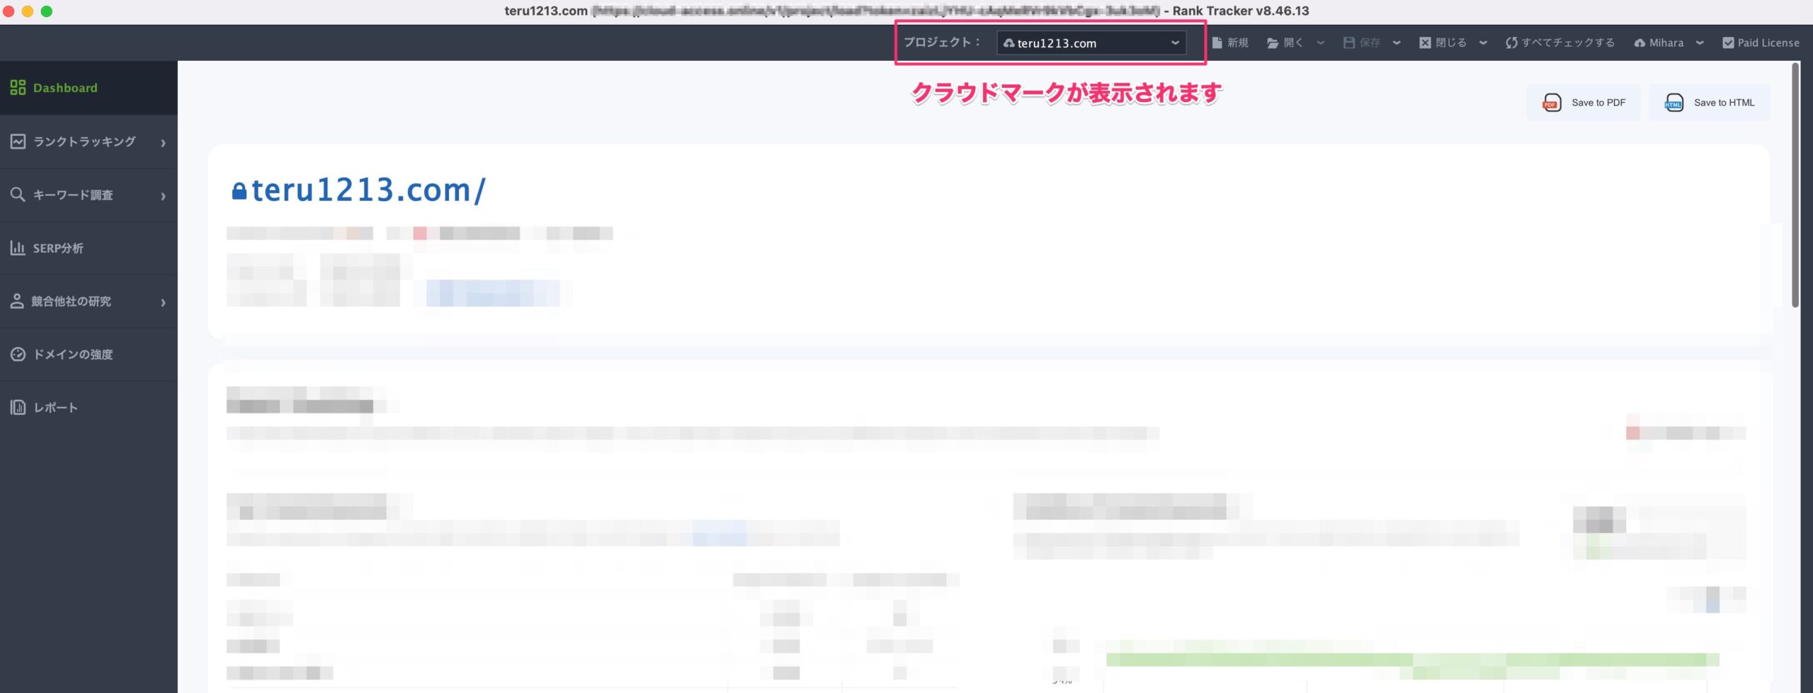Click the open folder icon

(1273, 43)
